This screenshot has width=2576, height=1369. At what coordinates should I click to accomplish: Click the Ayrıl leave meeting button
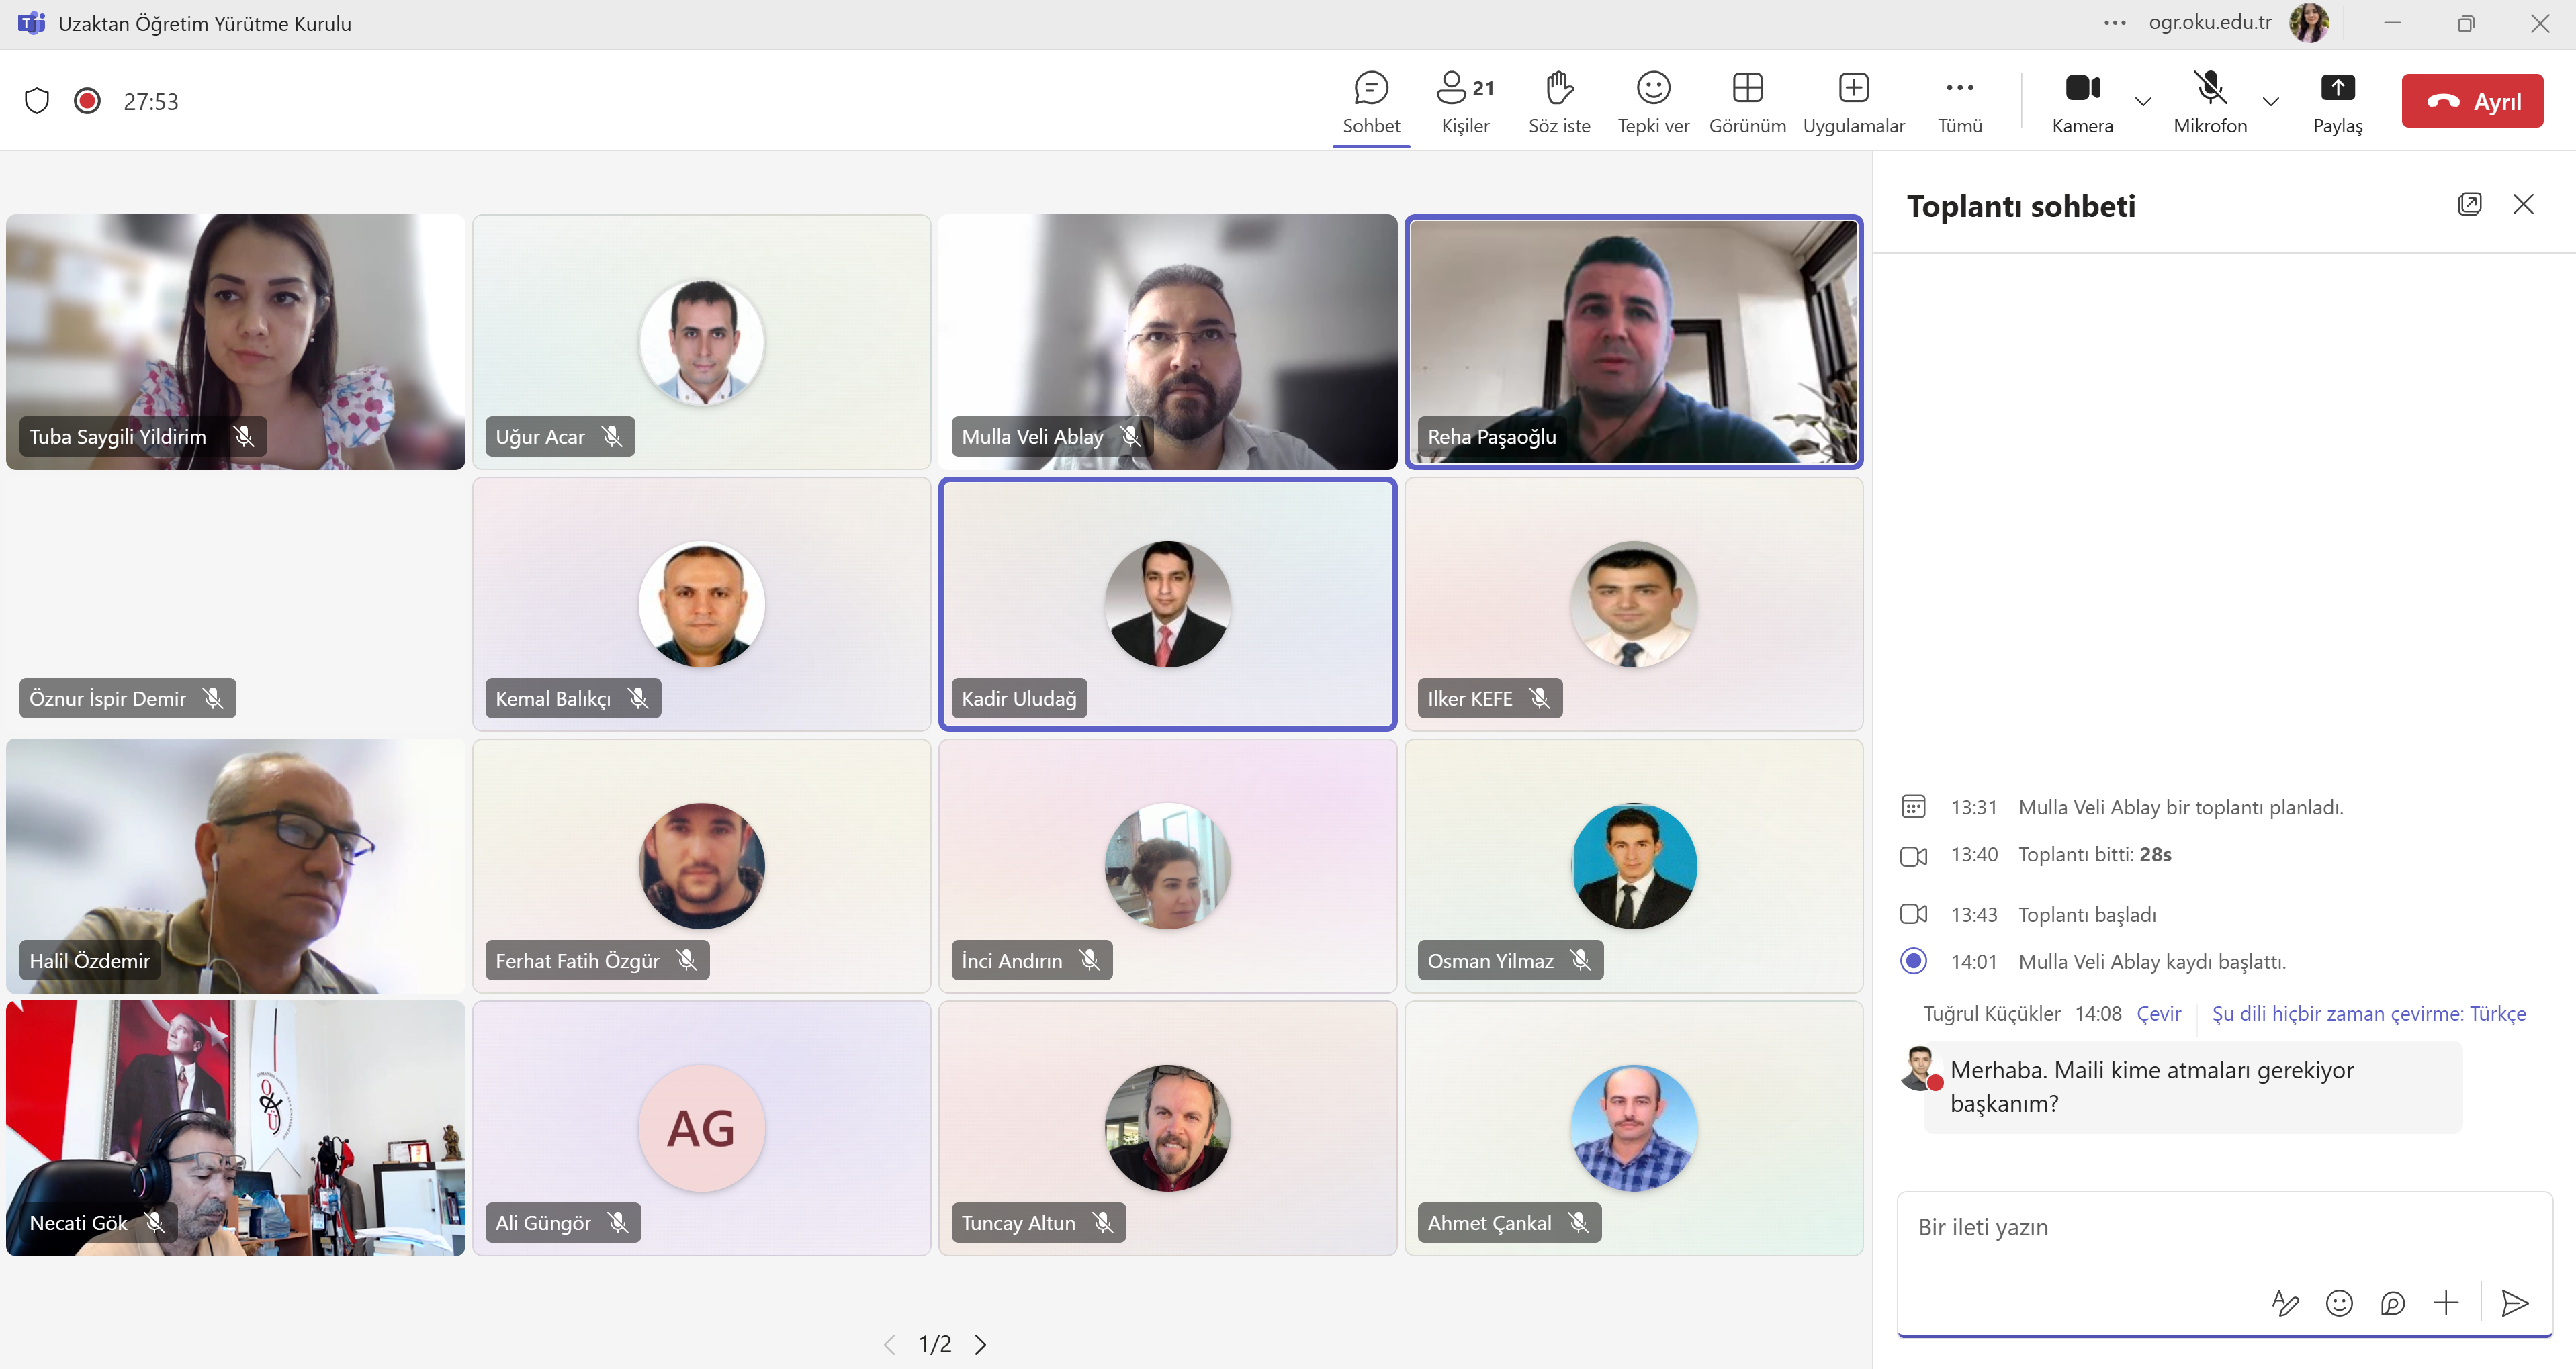coord(2472,101)
